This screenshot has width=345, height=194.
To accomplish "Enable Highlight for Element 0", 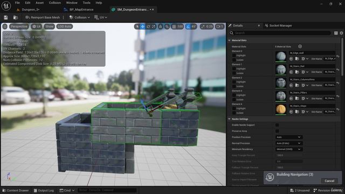I will (x=234, y=56).
